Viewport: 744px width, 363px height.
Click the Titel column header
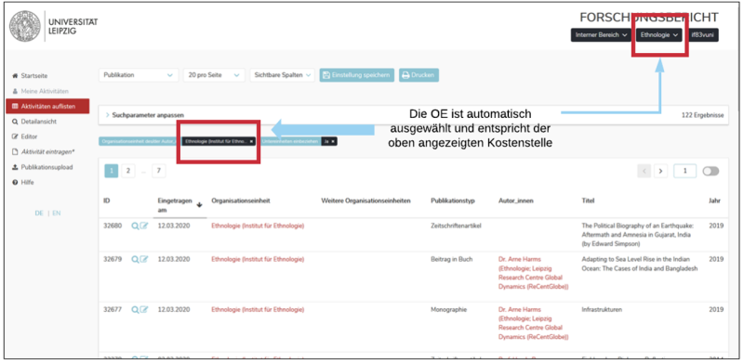tap(588, 201)
